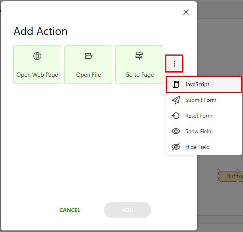The image size is (243, 232).
Task: Click the signpost icon on Go to Page
Action: point(139,56)
